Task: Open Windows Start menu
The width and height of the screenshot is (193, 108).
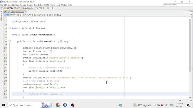Action: [x=4, y=105]
